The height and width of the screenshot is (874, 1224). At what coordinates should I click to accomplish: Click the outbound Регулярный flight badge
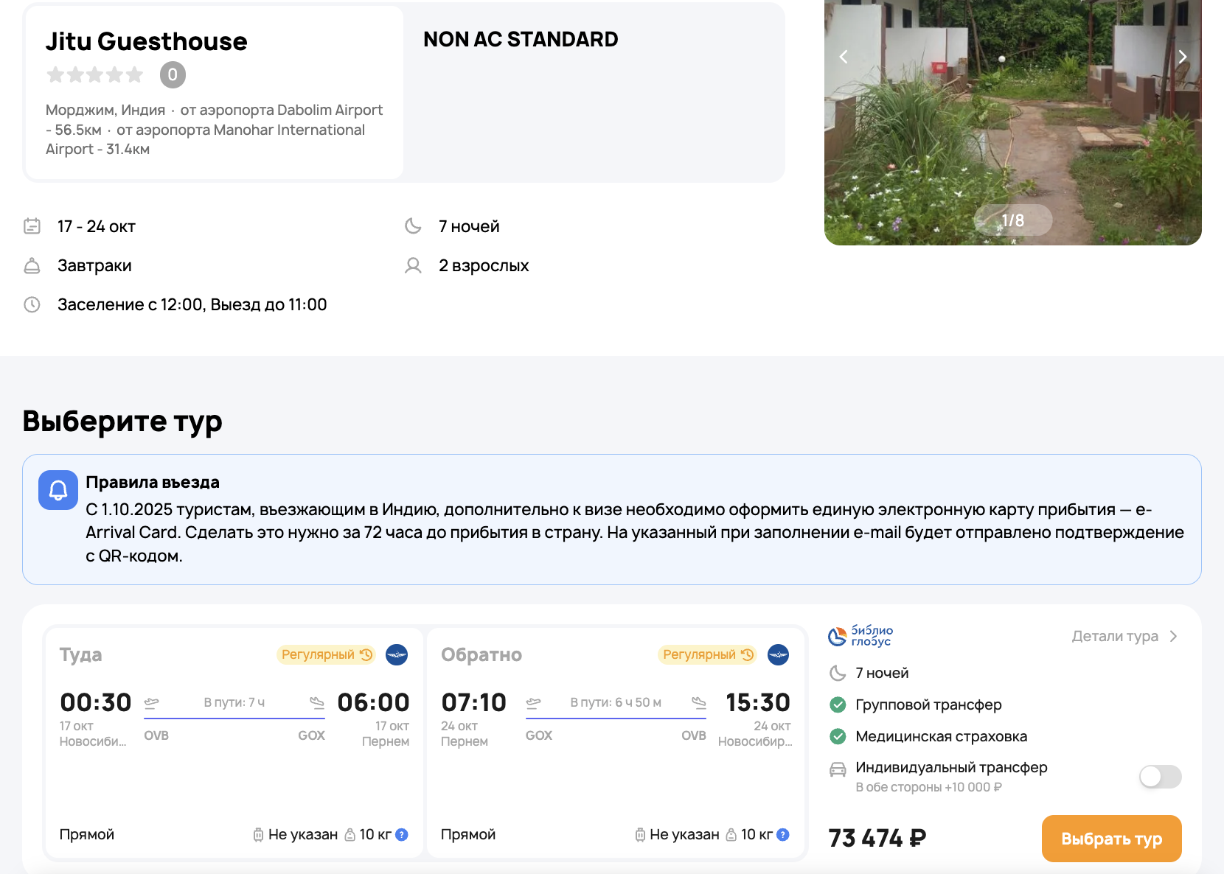(326, 654)
